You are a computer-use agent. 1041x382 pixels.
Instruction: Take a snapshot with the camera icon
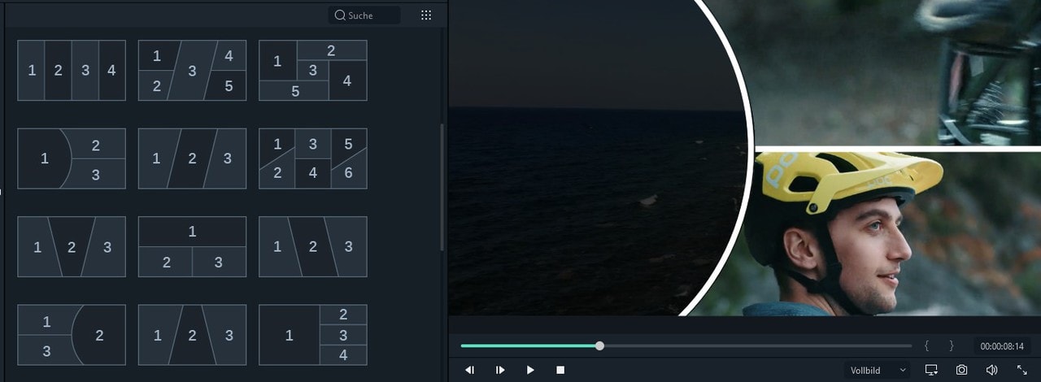[x=961, y=370]
